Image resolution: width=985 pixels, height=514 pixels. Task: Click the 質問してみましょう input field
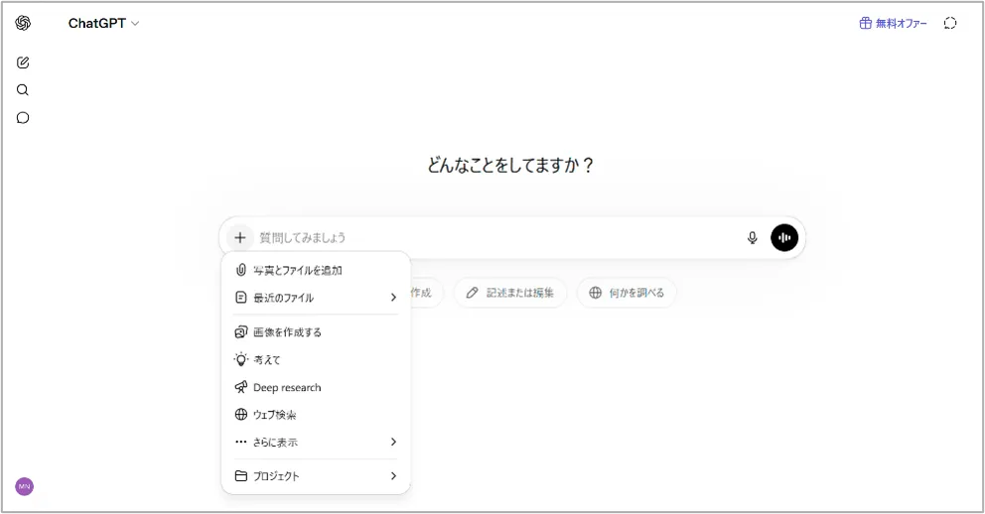tap(496, 238)
